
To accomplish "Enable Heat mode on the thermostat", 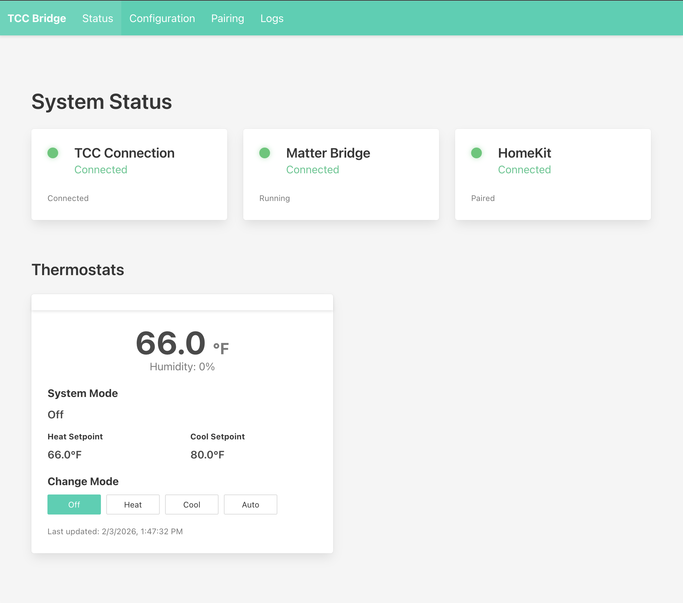I will click(x=133, y=505).
